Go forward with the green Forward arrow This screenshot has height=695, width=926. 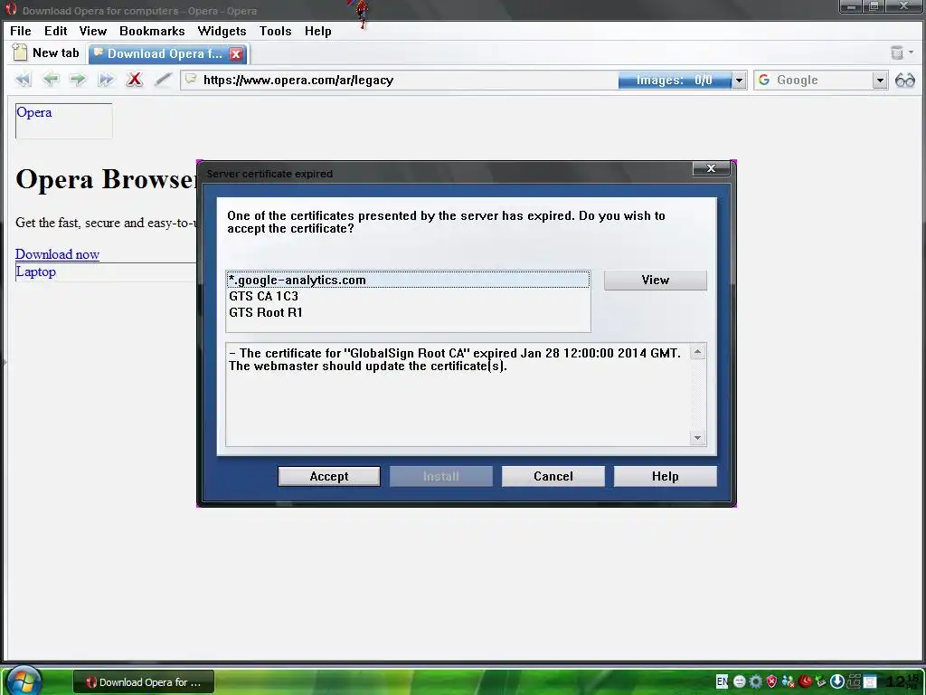(x=78, y=80)
